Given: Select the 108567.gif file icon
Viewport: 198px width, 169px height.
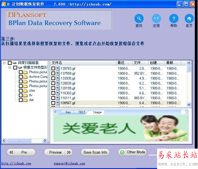Looking at the screenshot, I should (58, 103).
